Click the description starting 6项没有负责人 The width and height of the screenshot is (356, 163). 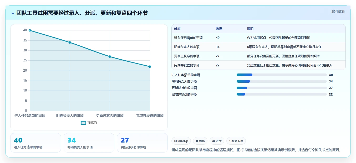pyautogui.click(x=284, y=47)
